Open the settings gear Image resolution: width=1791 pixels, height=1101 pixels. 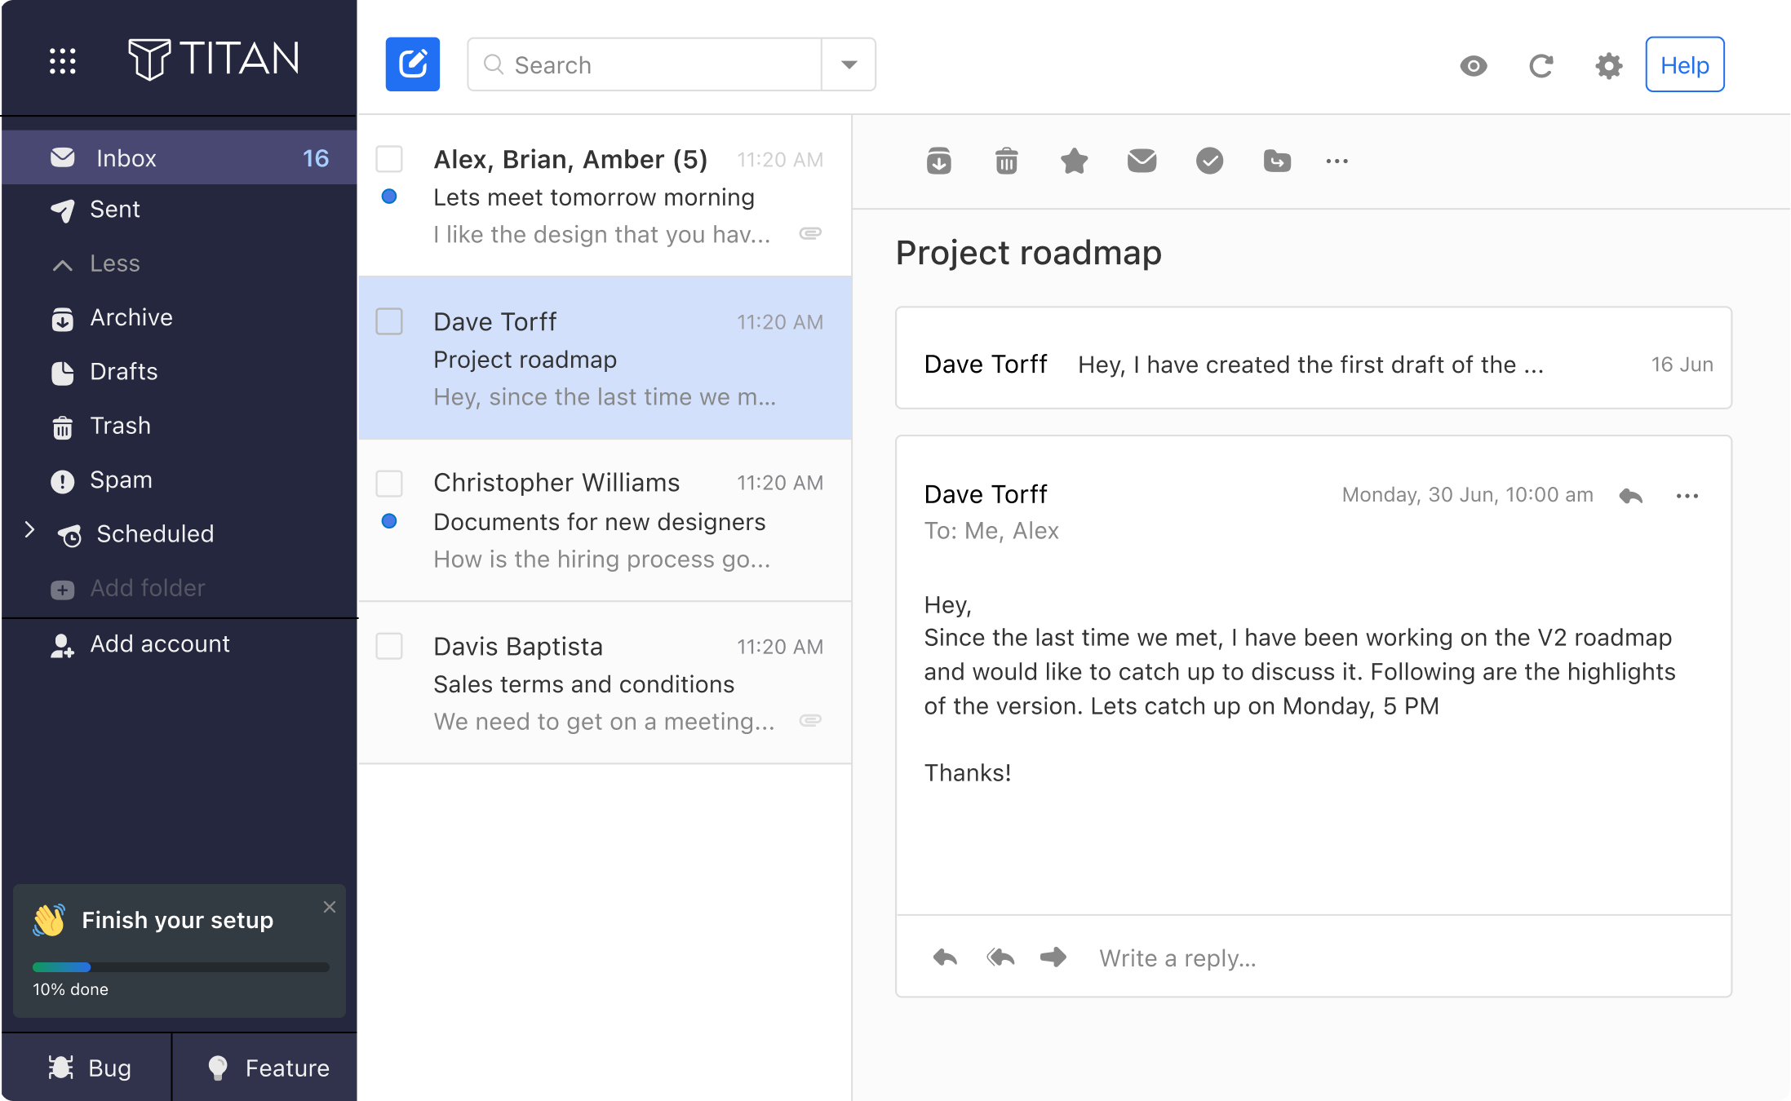point(1608,65)
